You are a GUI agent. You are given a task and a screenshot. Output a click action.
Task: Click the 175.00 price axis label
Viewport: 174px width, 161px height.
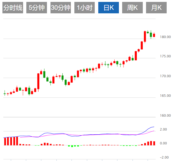pyautogui.click(x=165, y=57)
